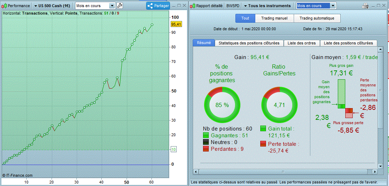The image size is (389, 186).
Task: Close the Performance window
Action: pos(184,6)
